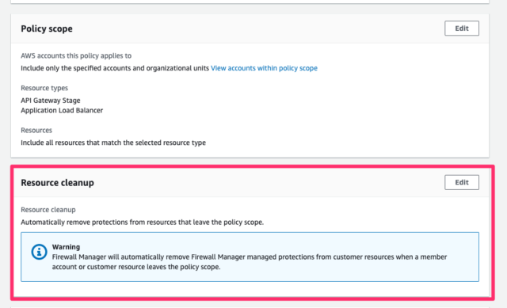The width and height of the screenshot is (507, 308).
Task: Click the AWS accounts this policy applies to label
Action: 76,55
